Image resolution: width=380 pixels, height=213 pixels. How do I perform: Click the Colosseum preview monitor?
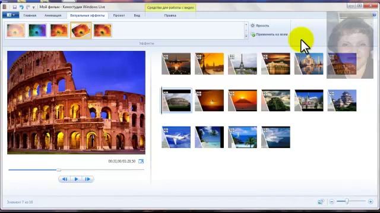point(77,102)
